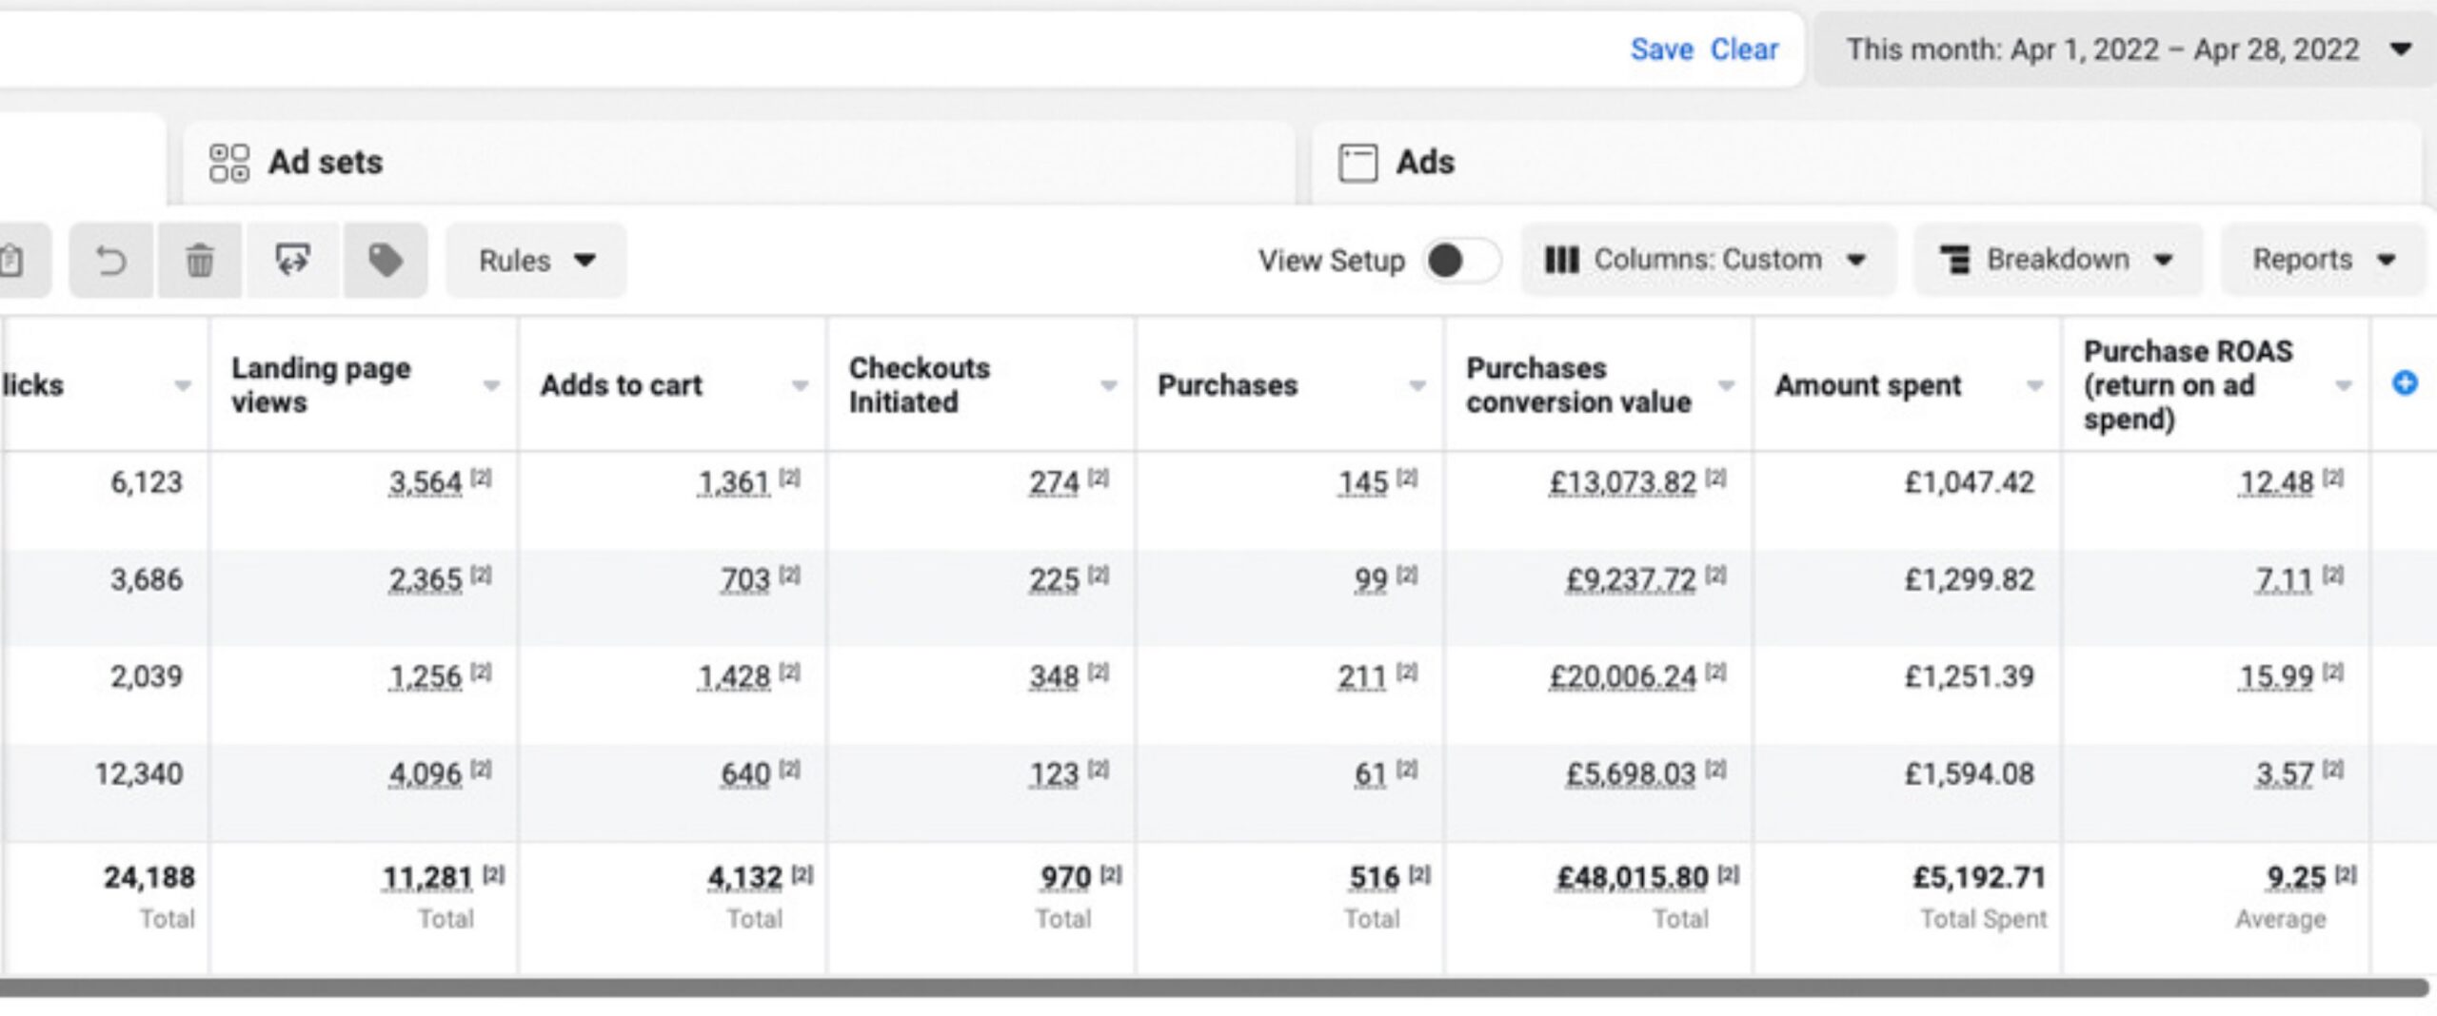The width and height of the screenshot is (2437, 1016).
Task: Open the date range selector
Action: coord(2125,49)
